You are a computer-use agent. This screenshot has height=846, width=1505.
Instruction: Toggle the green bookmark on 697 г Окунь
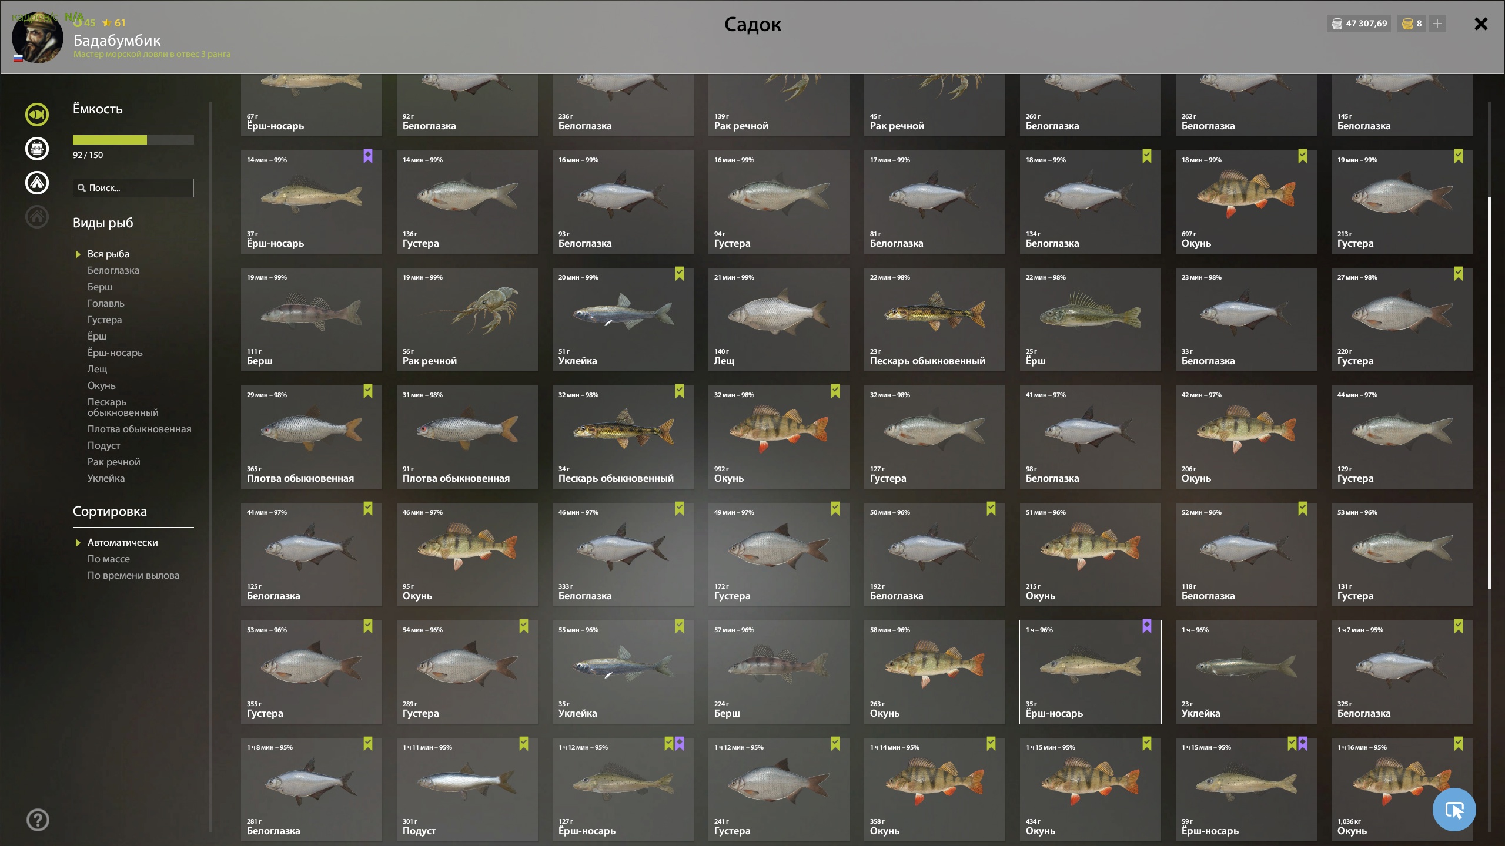click(1303, 156)
